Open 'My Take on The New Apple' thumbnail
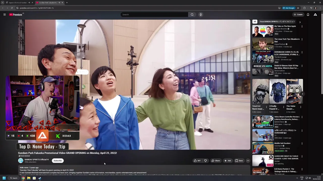 click(x=263, y=31)
